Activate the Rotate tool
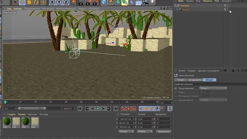This screenshot has height=139, width=247. coord(36,2)
